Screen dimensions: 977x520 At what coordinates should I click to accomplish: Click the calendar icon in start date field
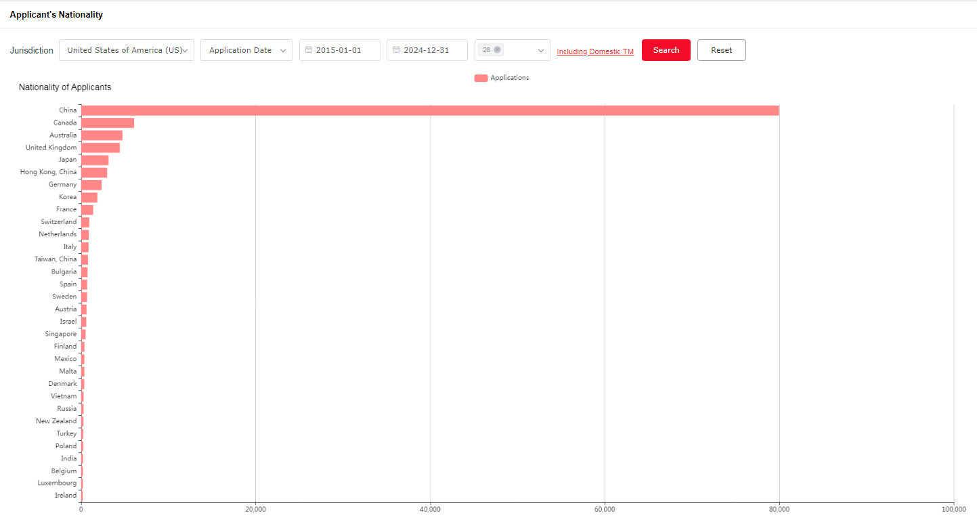click(x=309, y=50)
